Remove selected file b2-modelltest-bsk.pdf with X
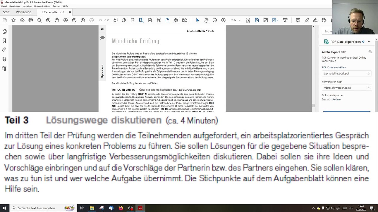The image size is (378, 212). (369, 74)
